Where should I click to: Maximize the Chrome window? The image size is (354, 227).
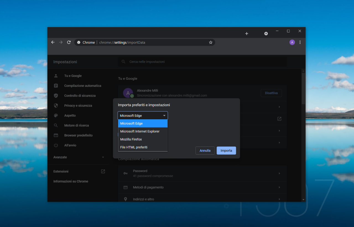coord(288,31)
